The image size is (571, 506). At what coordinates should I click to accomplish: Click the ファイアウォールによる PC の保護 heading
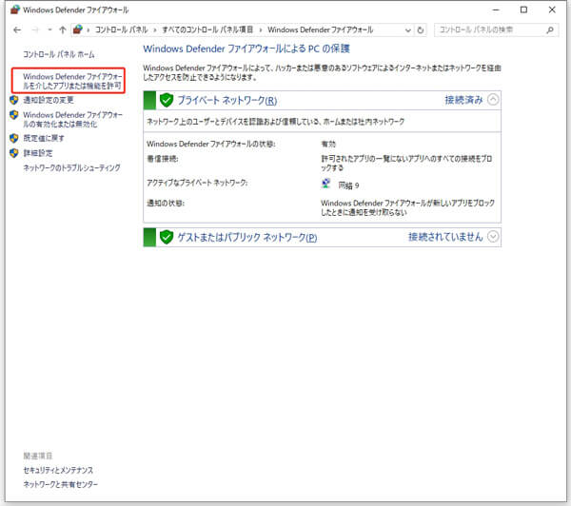click(246, 49)
